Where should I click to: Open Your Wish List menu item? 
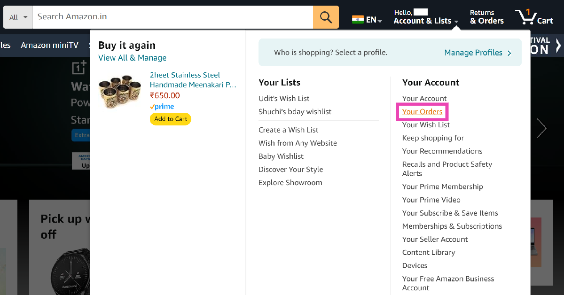[426, 125]
